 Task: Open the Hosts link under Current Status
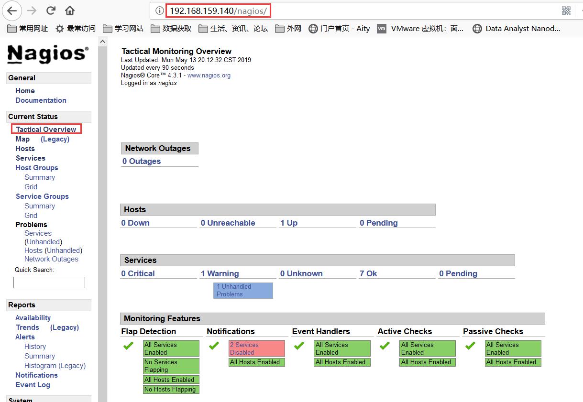point(25,149)
